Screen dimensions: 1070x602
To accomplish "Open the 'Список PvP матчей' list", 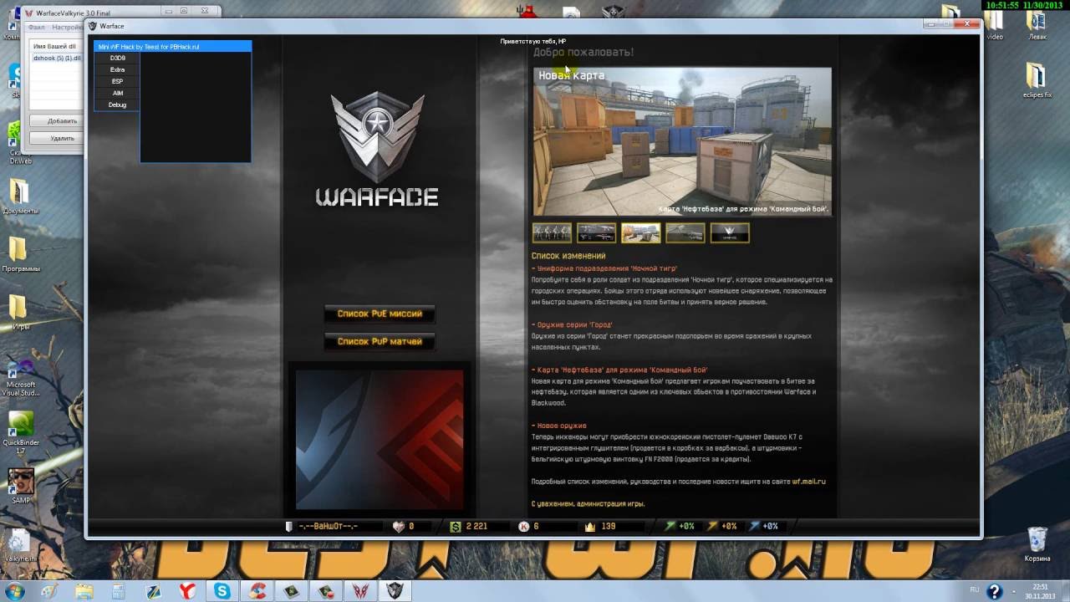I will pos(380,341).
